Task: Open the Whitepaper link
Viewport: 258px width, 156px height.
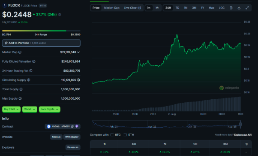Action: (72, 137)
